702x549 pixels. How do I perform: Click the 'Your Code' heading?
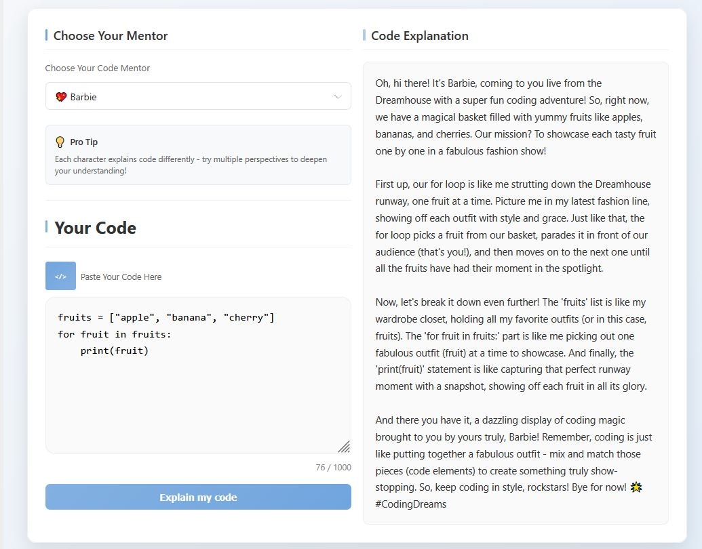[95, 228]
